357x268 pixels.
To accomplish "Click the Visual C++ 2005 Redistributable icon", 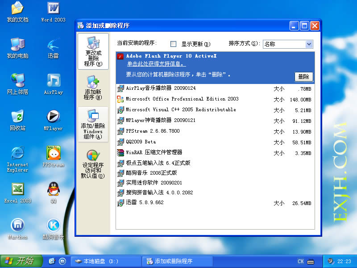I will pos(120,109).
